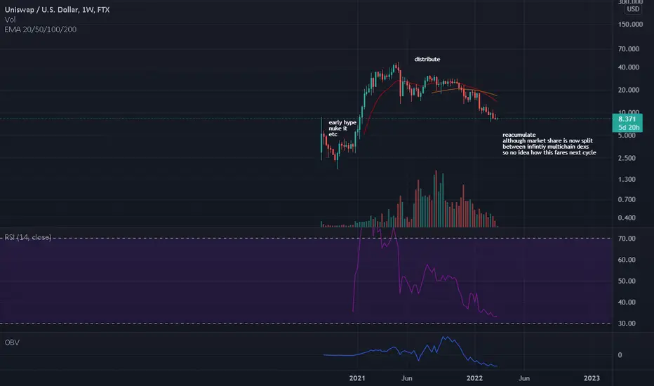The image size is (654, 386).
Task: Click the Jun label following 2021
Action: [x=407, y=378]
